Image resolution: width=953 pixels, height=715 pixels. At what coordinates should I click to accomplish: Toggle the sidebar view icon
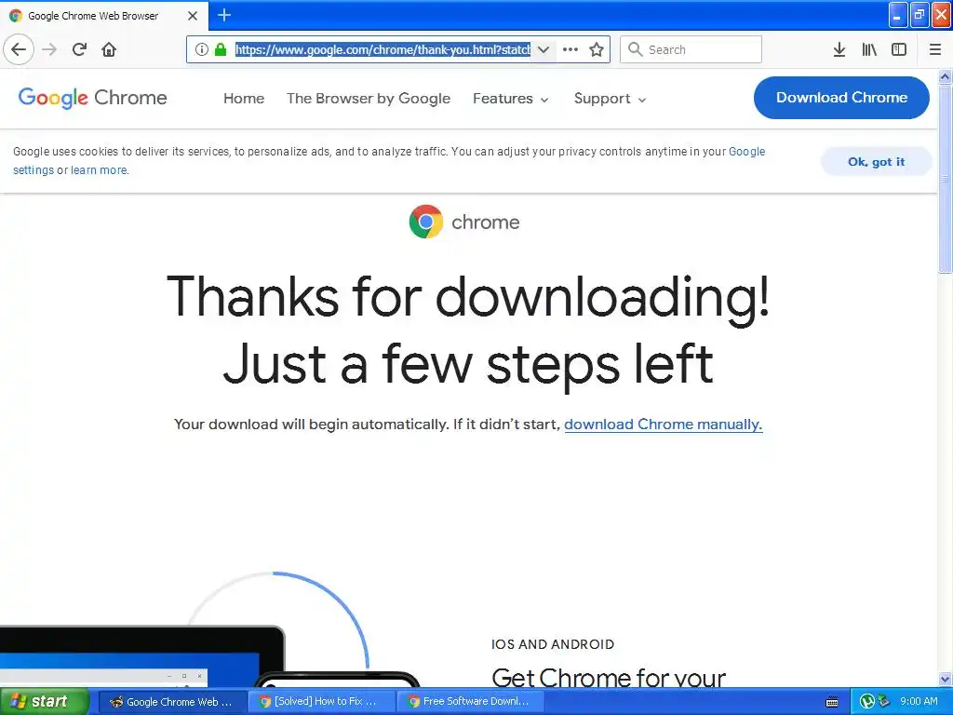(899, 49)
